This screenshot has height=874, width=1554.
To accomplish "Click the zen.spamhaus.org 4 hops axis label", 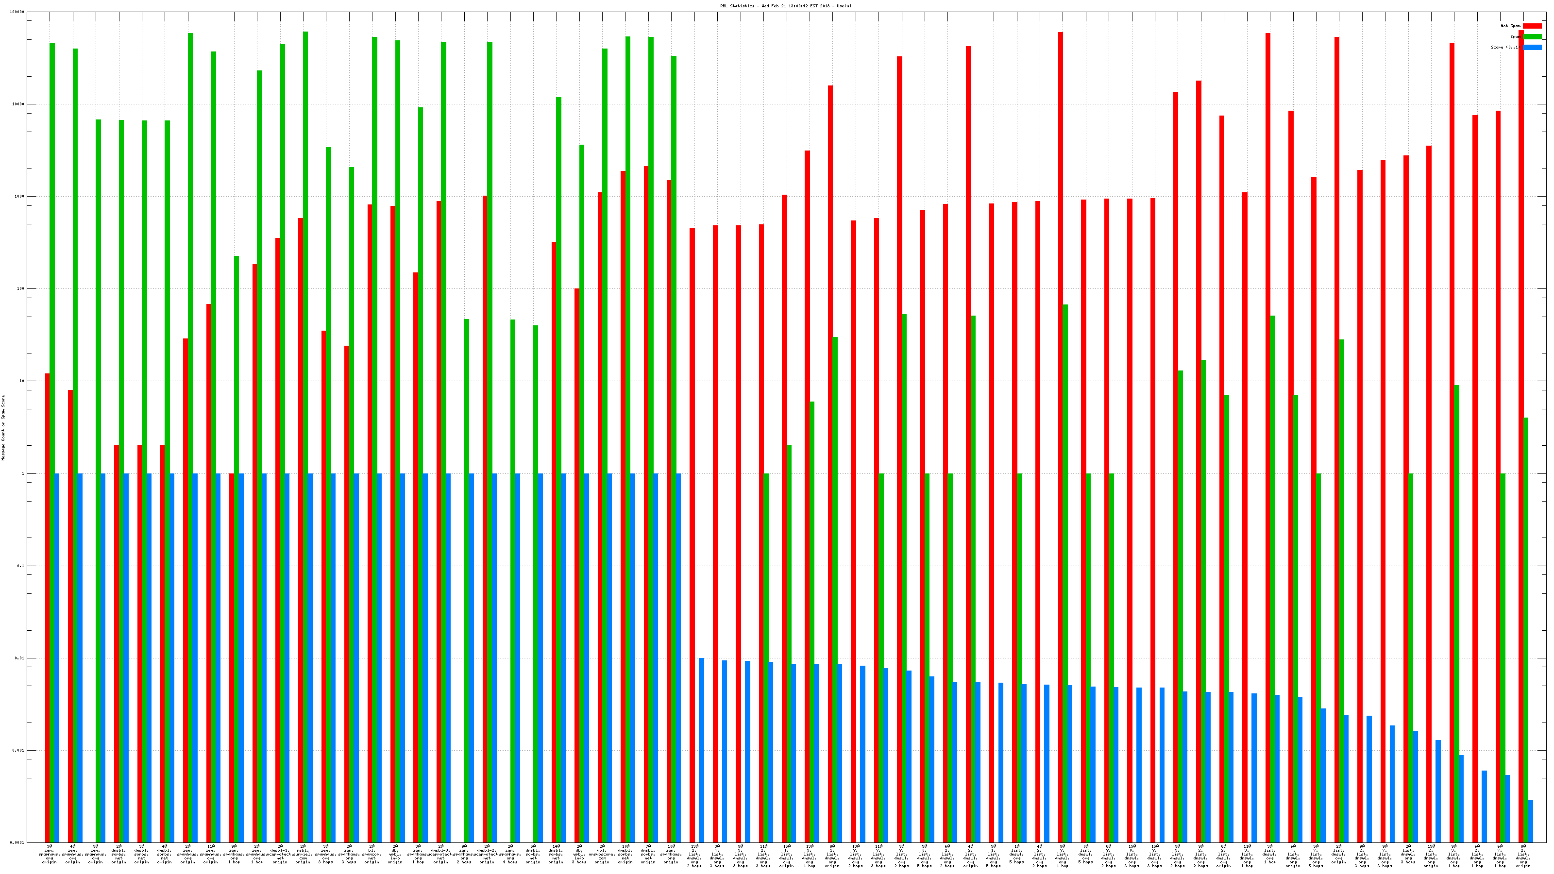I will click(x=510, y=854).
